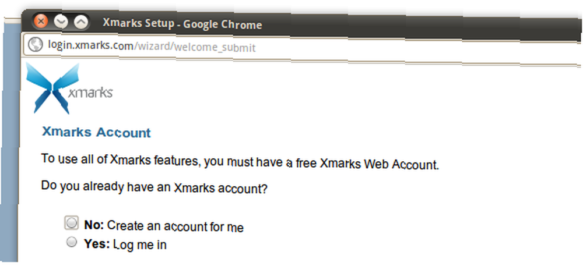Minimize the Xmarks Setup Chrome window
The image size is (583, 273).
click(61, 22)
